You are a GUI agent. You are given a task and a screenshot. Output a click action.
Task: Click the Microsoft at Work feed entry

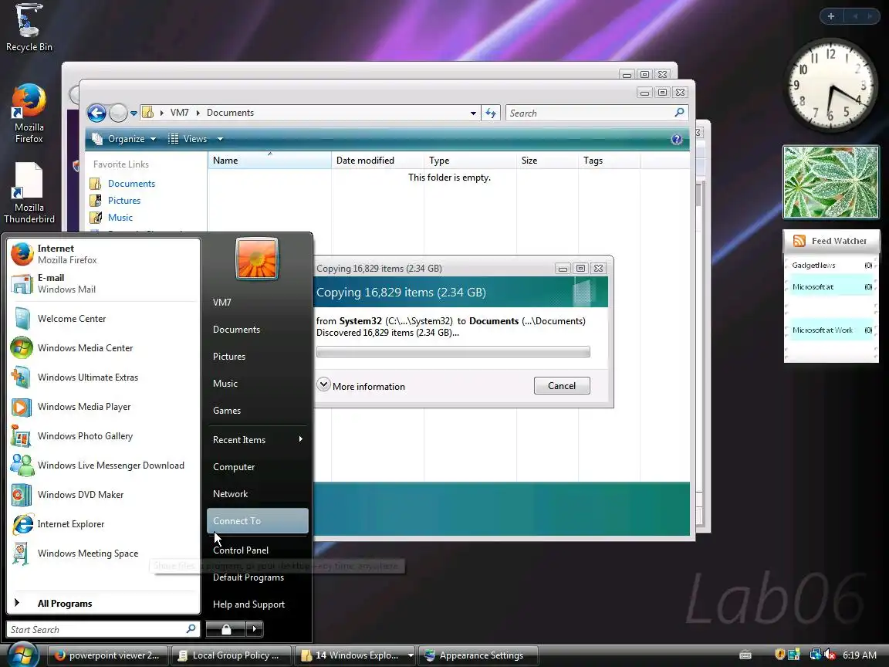[831, 330]
